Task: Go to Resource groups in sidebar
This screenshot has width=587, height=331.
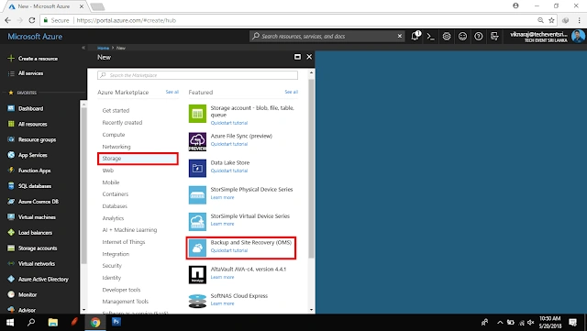Action: click(x=37, y=139)
